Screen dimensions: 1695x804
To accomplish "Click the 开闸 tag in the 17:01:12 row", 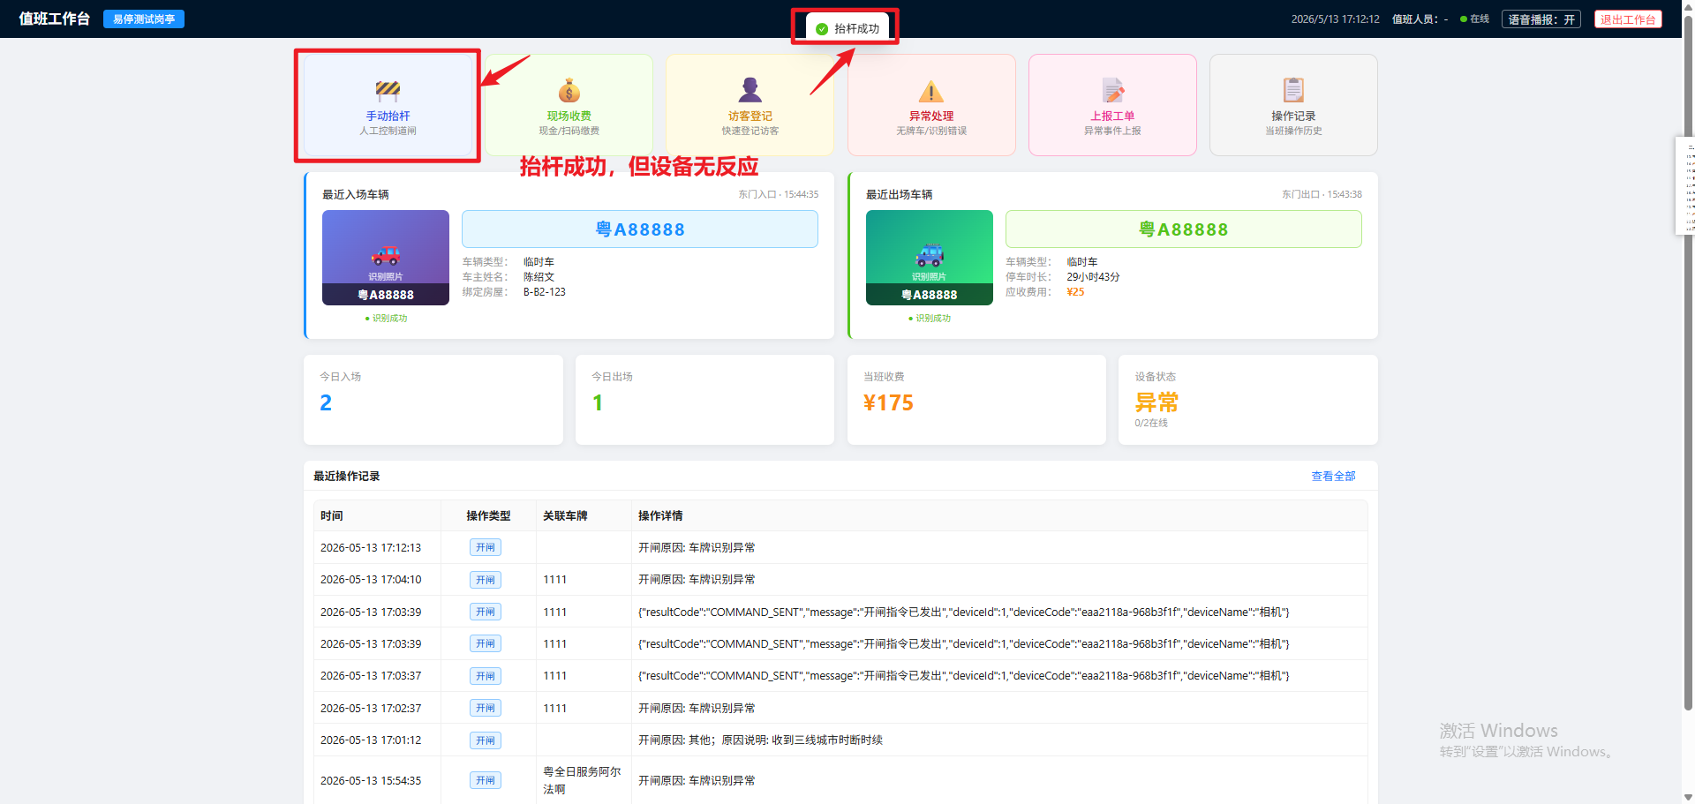I will [486, 740].
